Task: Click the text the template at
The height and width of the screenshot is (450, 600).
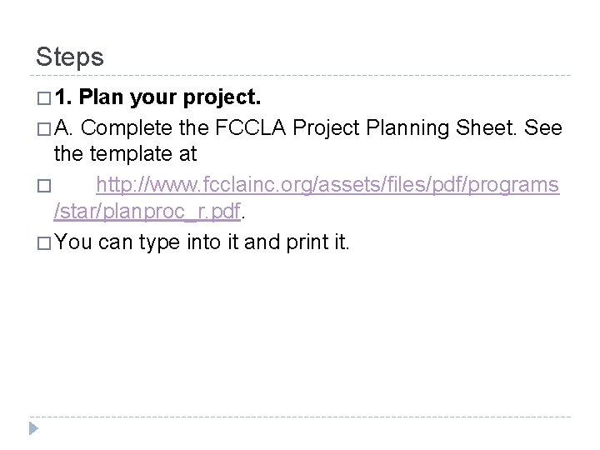Action: pos(125,154)
